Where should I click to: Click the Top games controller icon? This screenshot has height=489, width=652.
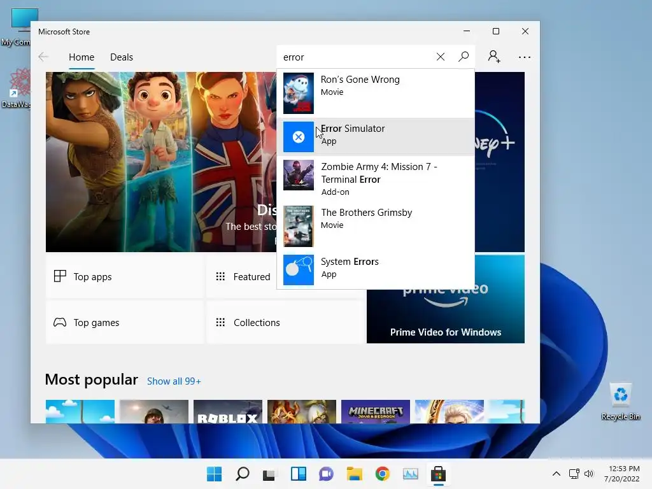click(x=60, y=322)
